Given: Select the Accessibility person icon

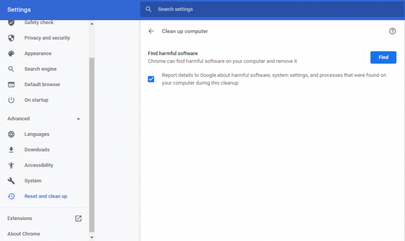Looking at the screenshot, I should [10, 165].
